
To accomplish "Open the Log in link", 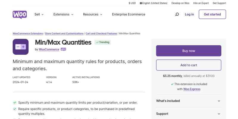I will click(x=189, y=14).
